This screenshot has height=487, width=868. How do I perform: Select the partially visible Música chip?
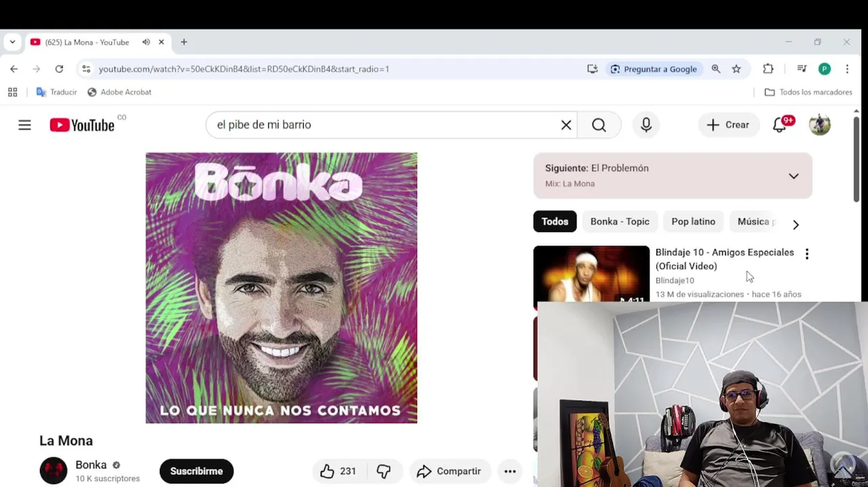tap(754, 222)
